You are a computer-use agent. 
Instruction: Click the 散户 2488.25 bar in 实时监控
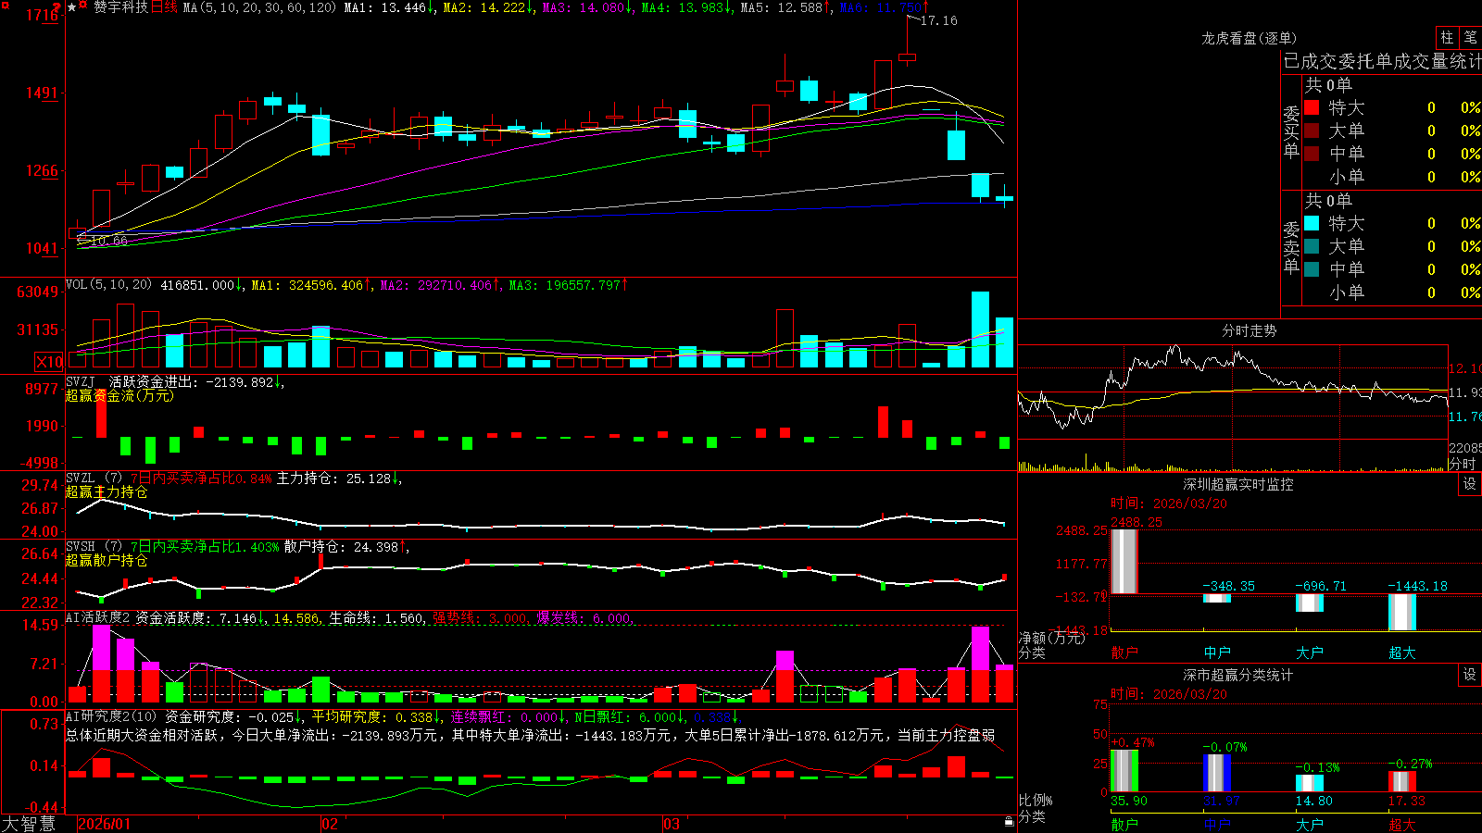(x=1124, y=561)
